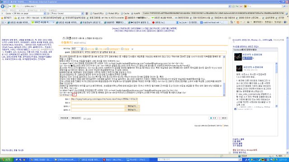289x162 pixels.
Task: Switch to the 'could not load xml' tab
Action: (x=212, y=22)
